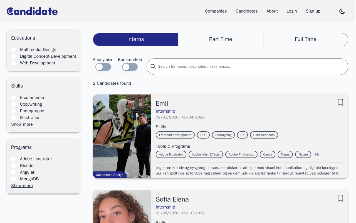
Task: Go to the Login page
Action: point(292,11)
